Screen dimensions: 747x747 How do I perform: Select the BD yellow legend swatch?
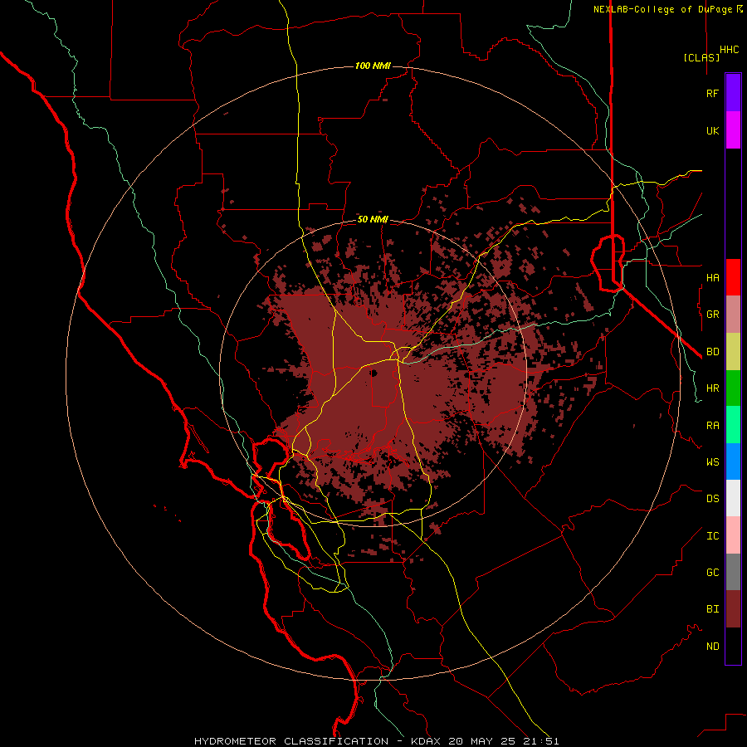coord(733,352)
